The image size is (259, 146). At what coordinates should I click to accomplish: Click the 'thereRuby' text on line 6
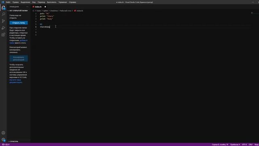45,27
